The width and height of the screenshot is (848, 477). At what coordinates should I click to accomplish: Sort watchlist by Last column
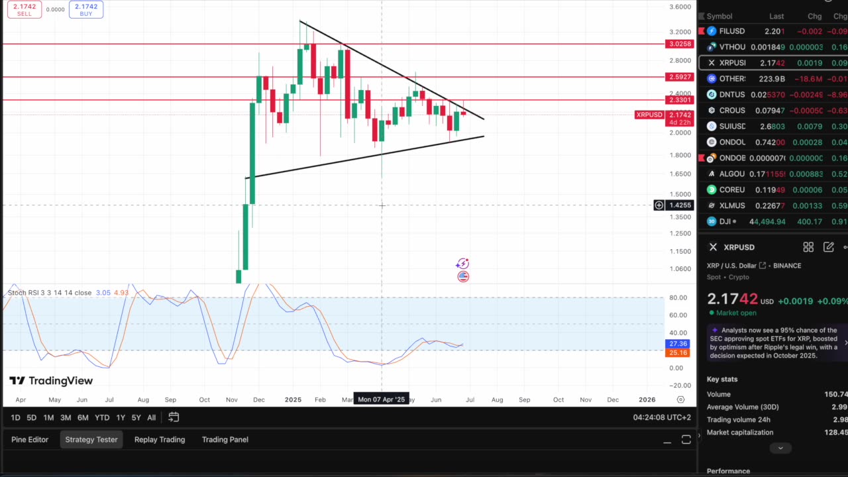coord(776,17)
